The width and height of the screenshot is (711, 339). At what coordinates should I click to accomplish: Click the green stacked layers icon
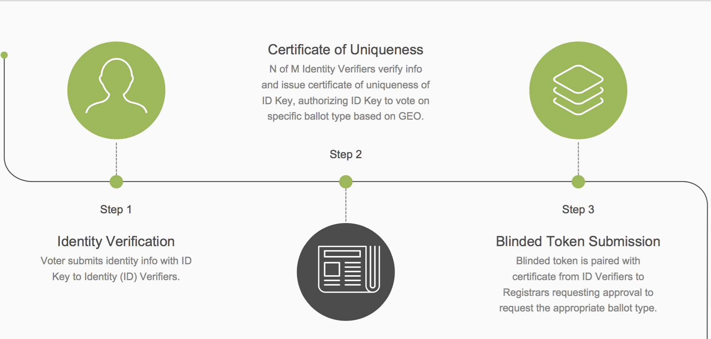[x=578, y=90]
